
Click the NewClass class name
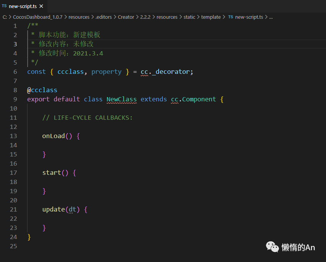(122, 99)
